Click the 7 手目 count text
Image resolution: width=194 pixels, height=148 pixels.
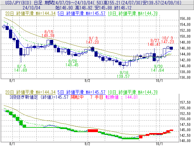[97, 97]
